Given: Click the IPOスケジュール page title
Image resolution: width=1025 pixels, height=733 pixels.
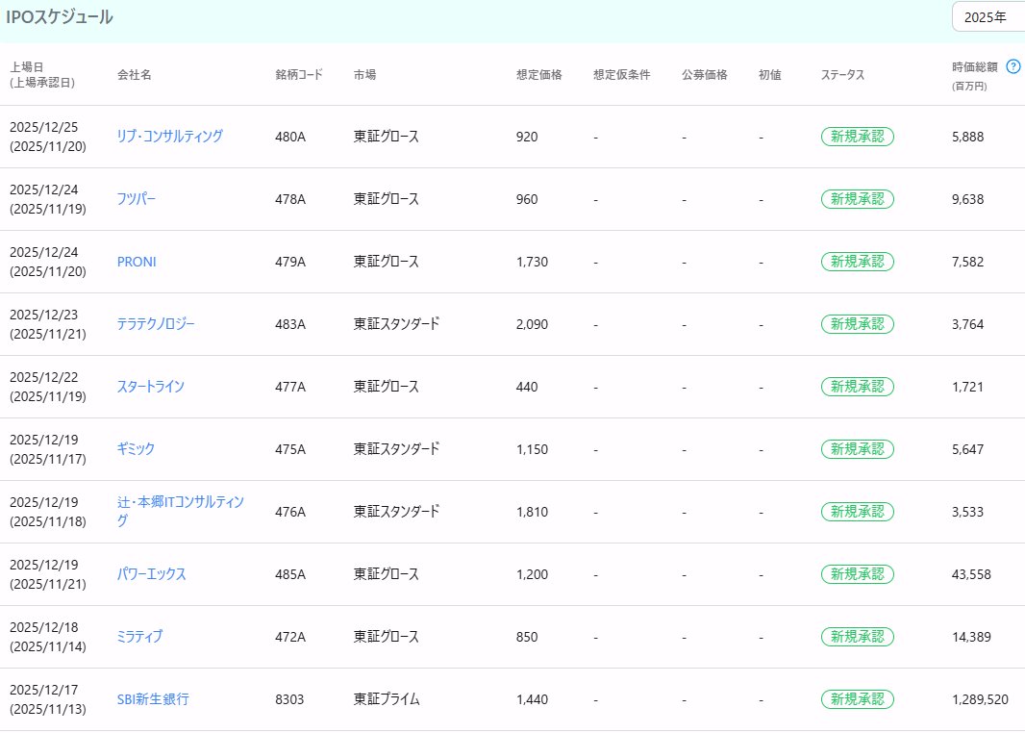Looking at the screenshot, I should (x=60, y=17).
